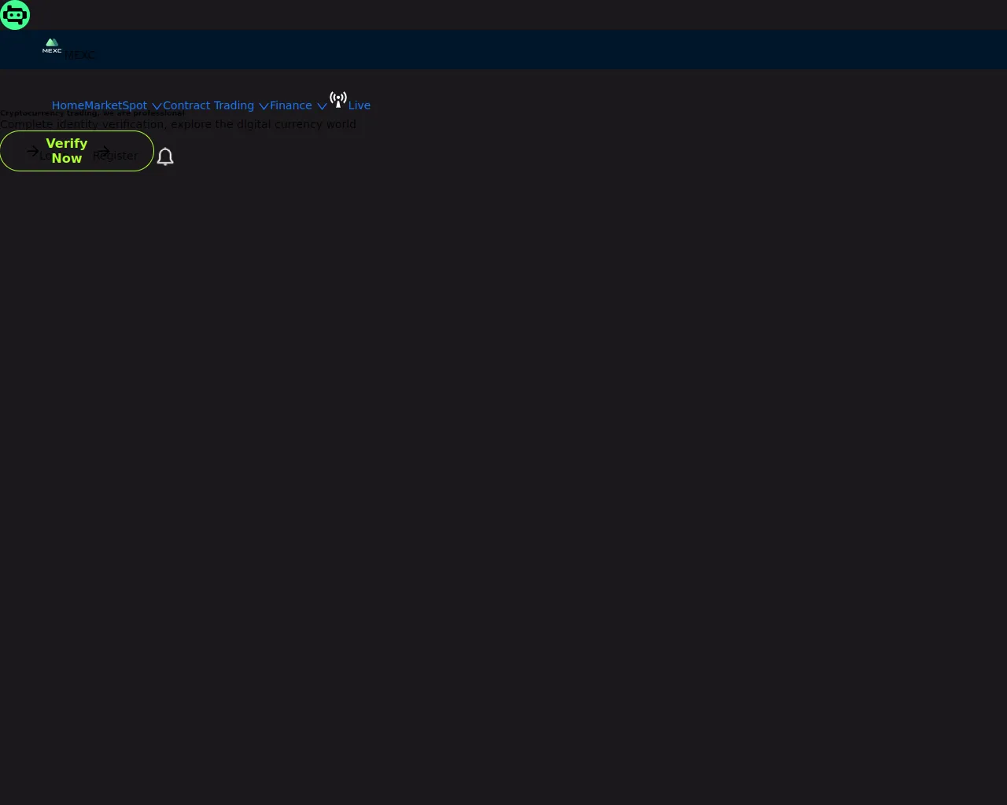Open the MEXC logo
1007x805 pixels.
52,46
